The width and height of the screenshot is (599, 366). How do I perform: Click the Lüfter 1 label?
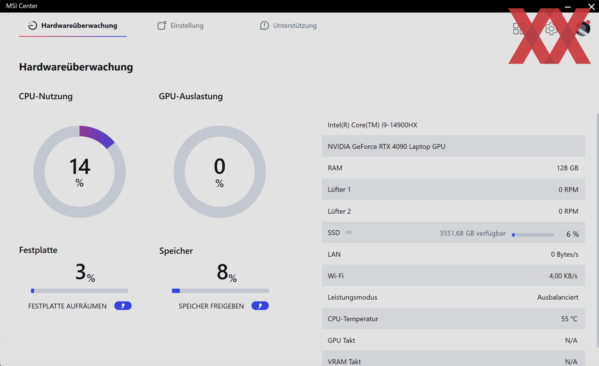pos(339,190)
